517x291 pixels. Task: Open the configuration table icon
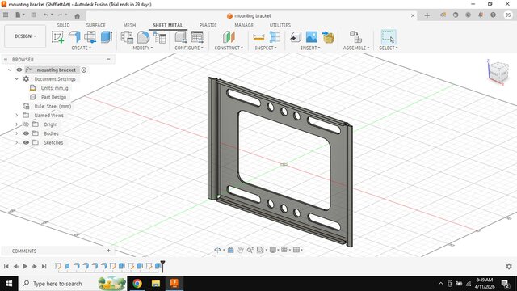[197, 37]
